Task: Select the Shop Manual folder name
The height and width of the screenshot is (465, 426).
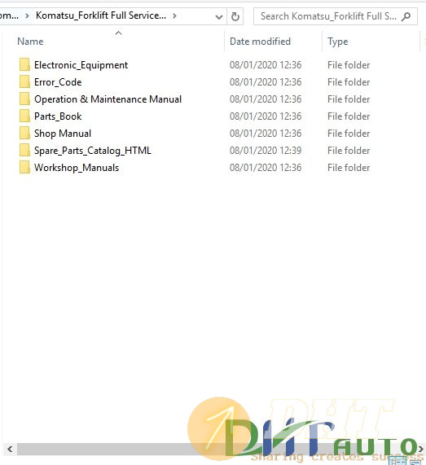Action: click(x=63, y=134)
